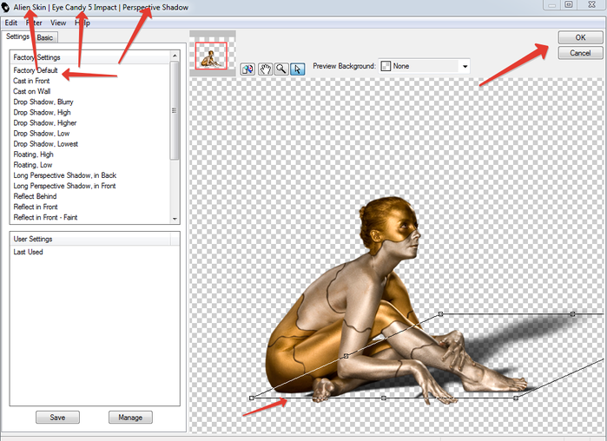The image size is (607, 441).
Task: Select the Zoom magnifier tool
Action: (281, 69)
